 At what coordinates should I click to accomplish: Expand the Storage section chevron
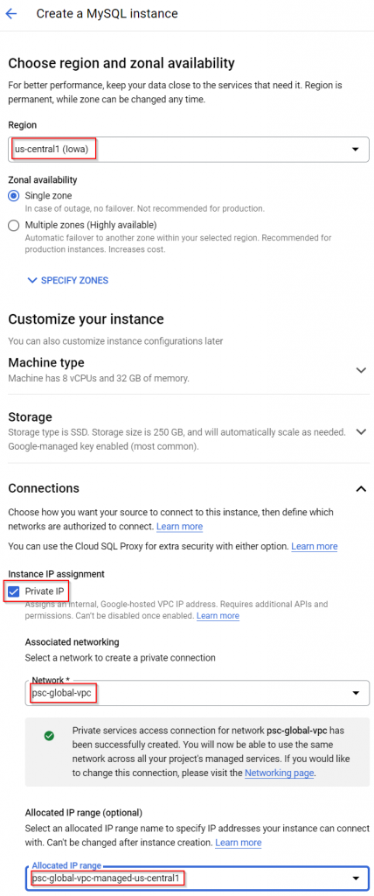pos(360,431)
